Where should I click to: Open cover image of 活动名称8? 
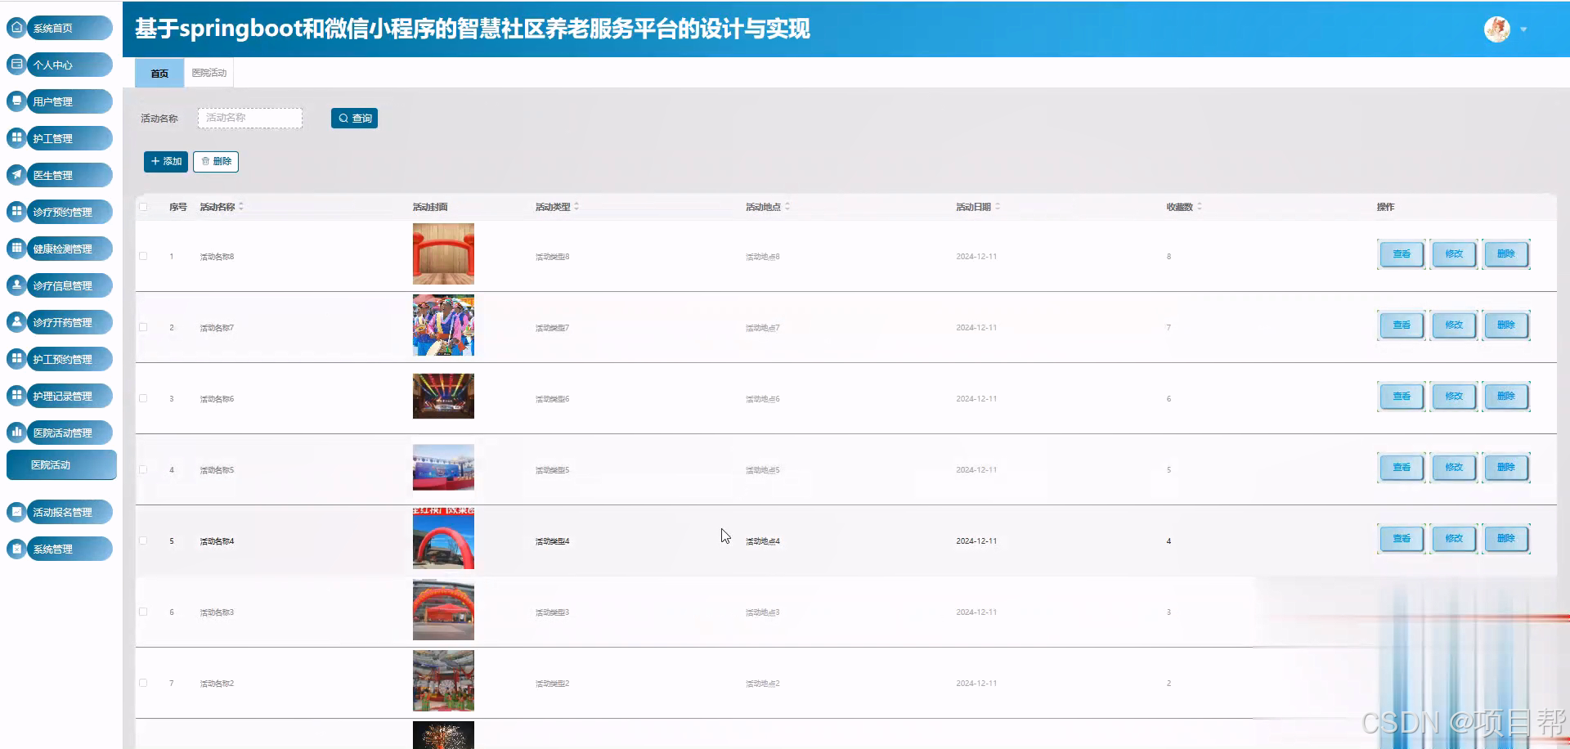coord(443,254)
